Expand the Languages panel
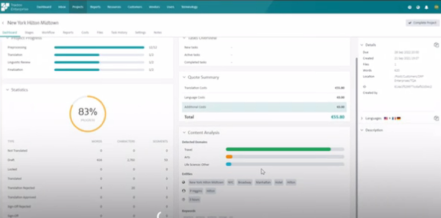 pos(362,118)
